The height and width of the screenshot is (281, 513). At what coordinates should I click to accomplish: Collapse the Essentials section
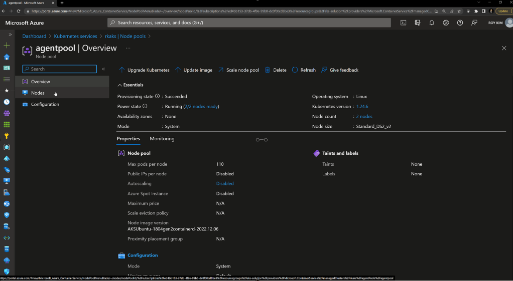tap(120, 85)
